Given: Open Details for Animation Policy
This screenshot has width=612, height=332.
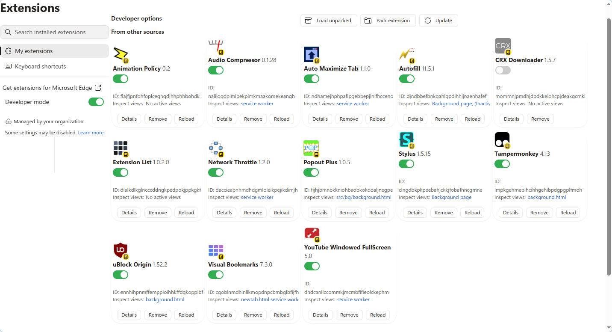Looking at the screenshot, I should [x=129, y=119].
